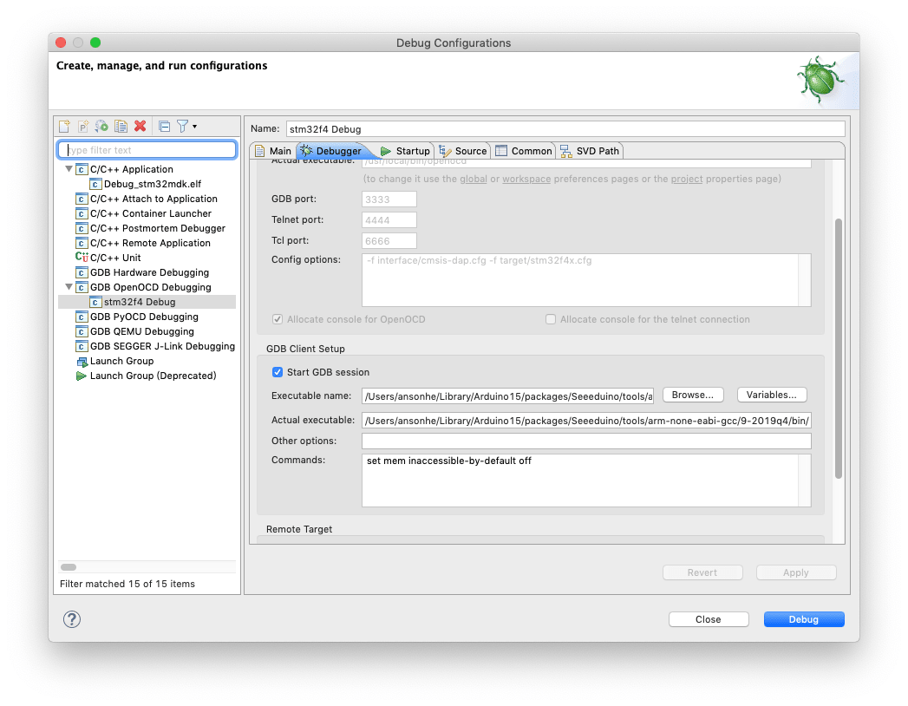Click the configuration tree horizontal scrollbar
This screenshot has width=908, height=706.
pyautogui.click(x=69, y=567)
